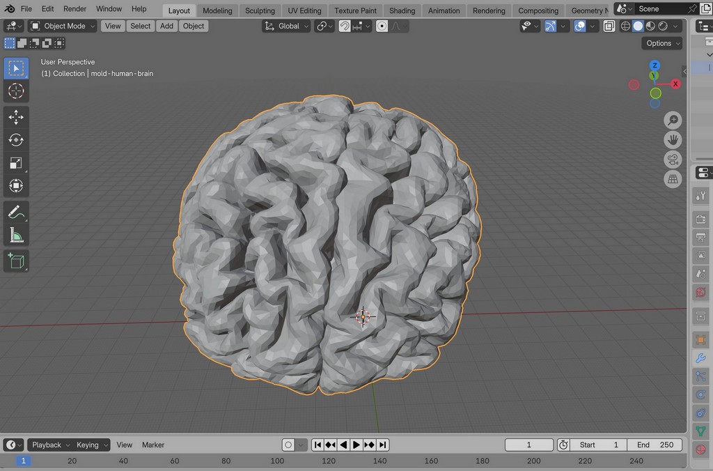
Task: Open the viewport Add menu
Action: click(x=166, y=26)
